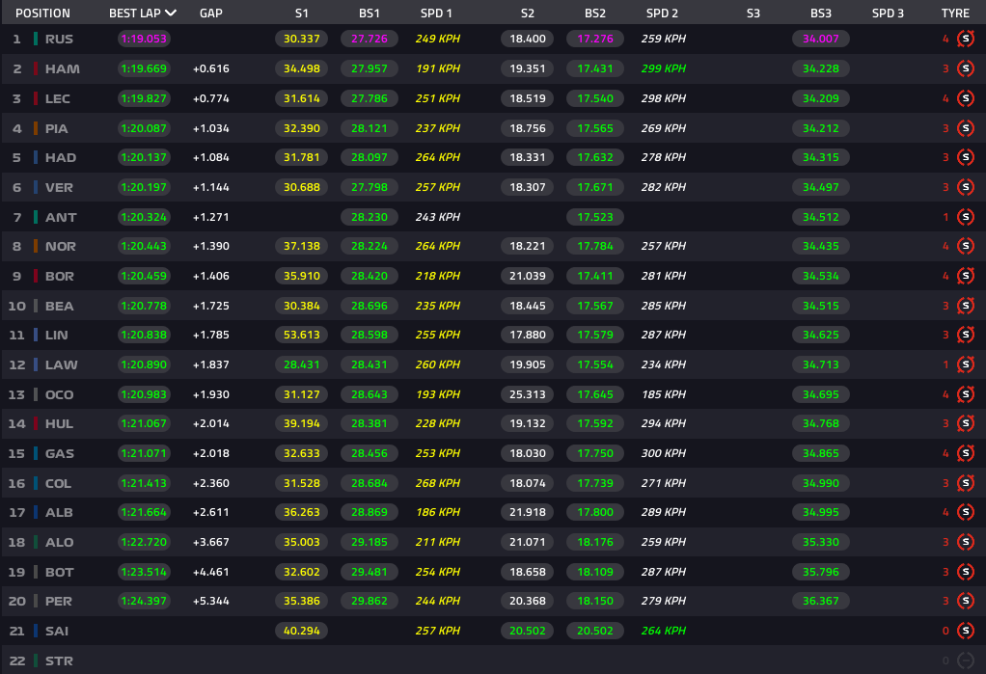Click RUS's purple best lap 1:19.053
986x674 pixels.
[x=143, y=40]
